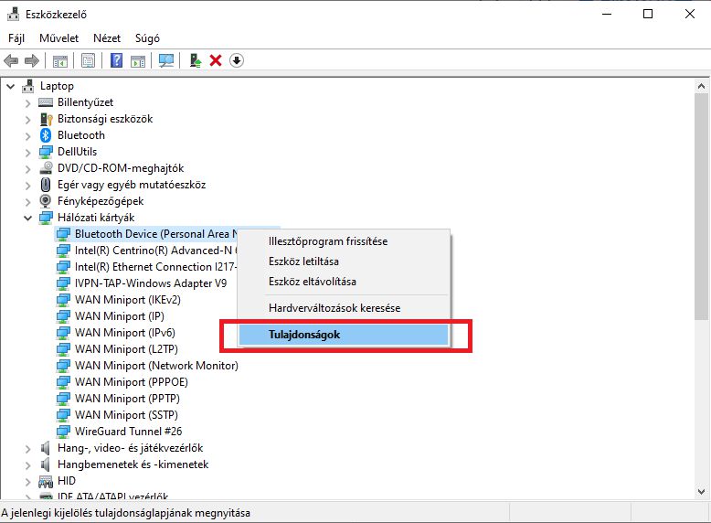Click the scan for hardware changes monitor icon
The image size is (711, 523).
[x=166, y=60]
